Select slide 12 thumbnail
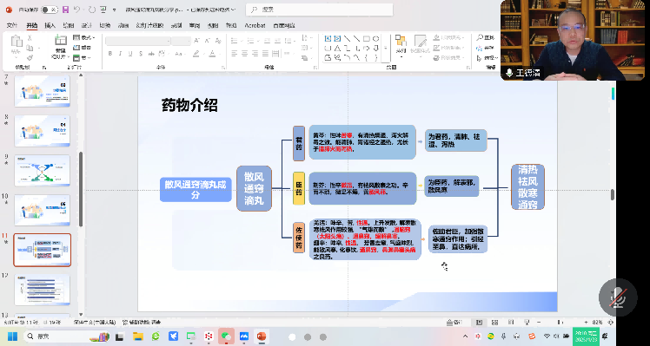The image size is (650, 346). tap(42, 291)
